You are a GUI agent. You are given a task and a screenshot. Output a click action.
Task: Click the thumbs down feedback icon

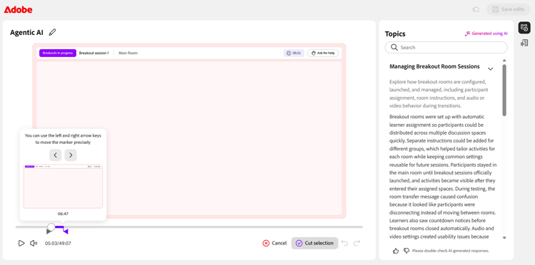coord(407,251)
